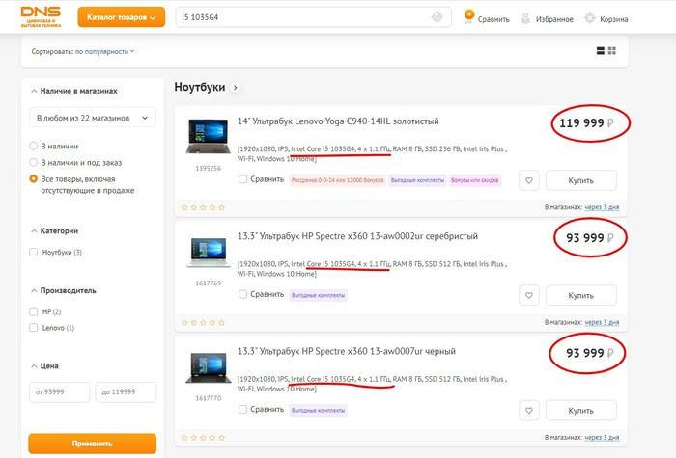Viewport: 676px width, 458px height.
Task: Select the 'В наличии' radio option
Action: [x=35, y=147]
